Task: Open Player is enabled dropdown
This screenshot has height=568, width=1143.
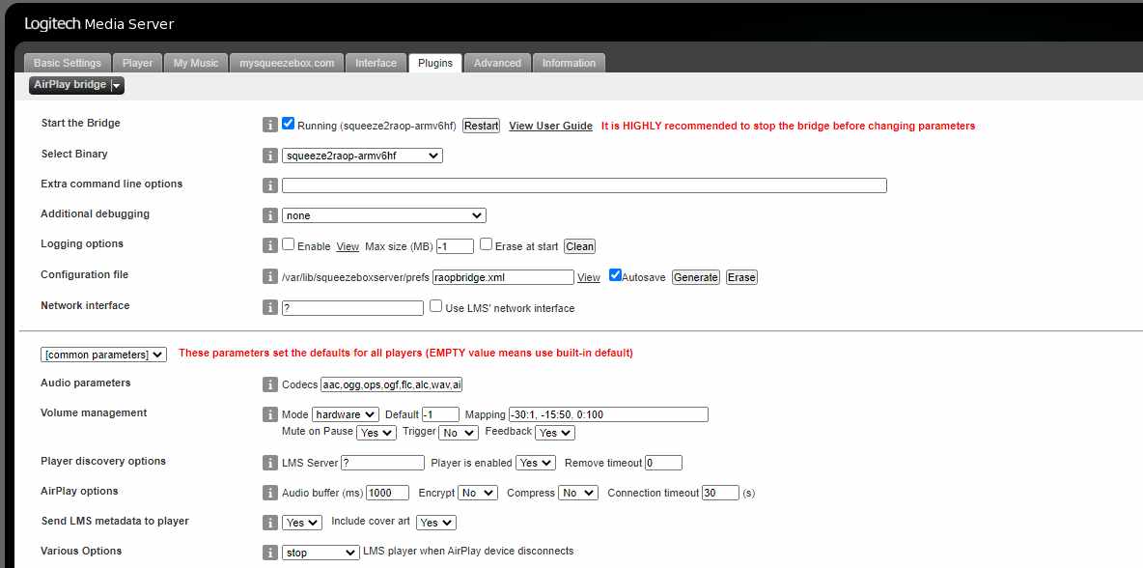Action: (x=536, y=463)
